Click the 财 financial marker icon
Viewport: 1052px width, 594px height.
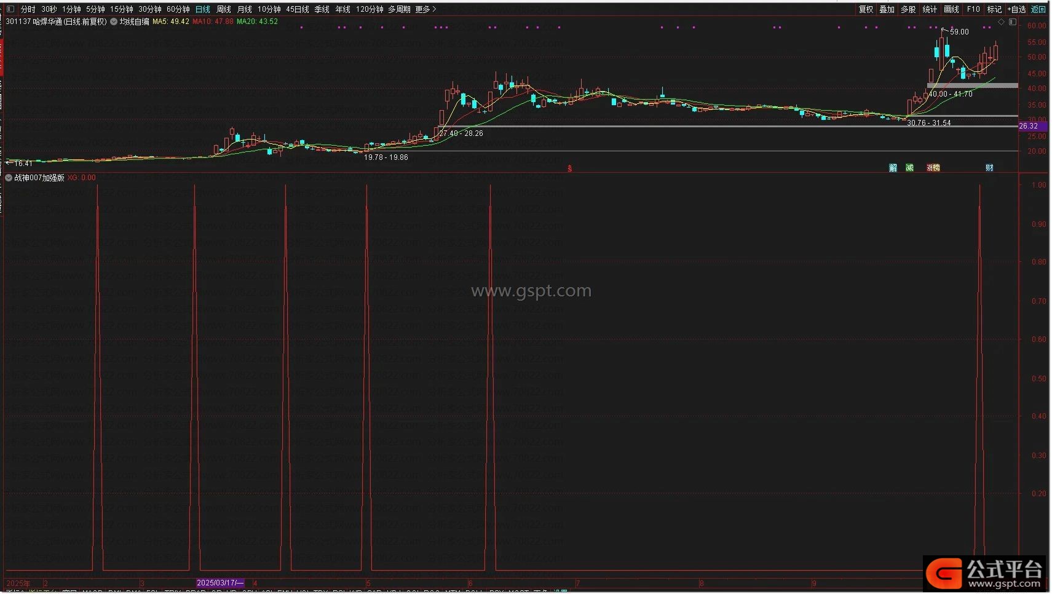[989, 168]
